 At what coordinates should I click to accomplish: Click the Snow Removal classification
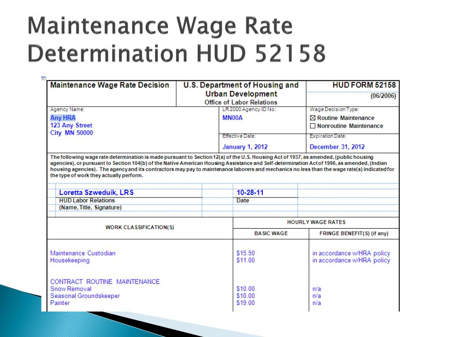coord(71,289)
